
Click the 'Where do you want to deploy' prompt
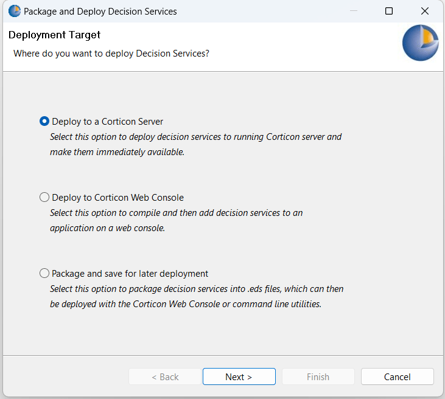point(111,54)
